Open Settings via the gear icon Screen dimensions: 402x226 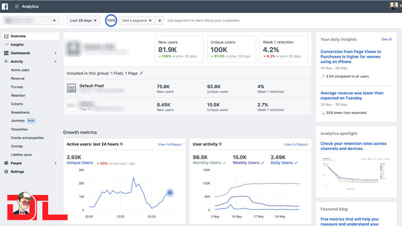[x=6, y=172]
